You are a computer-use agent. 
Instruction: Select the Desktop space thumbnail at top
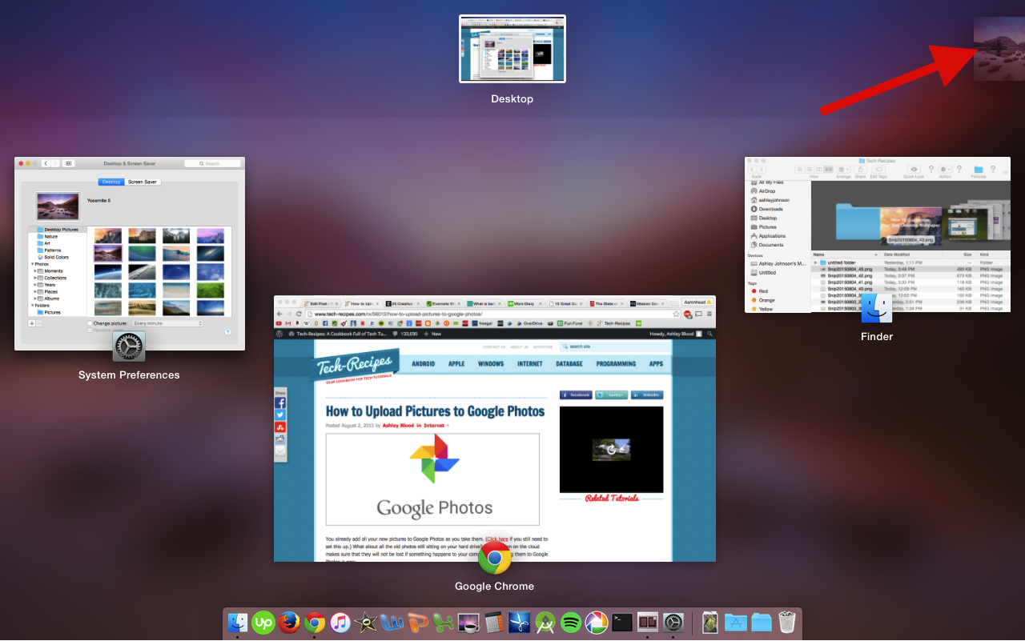pos(512,49)
